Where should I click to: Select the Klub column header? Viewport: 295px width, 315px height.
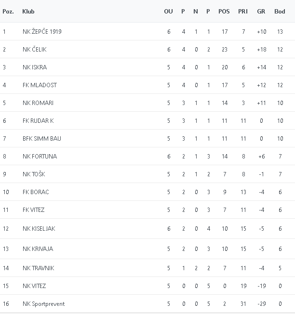(28, 12)
